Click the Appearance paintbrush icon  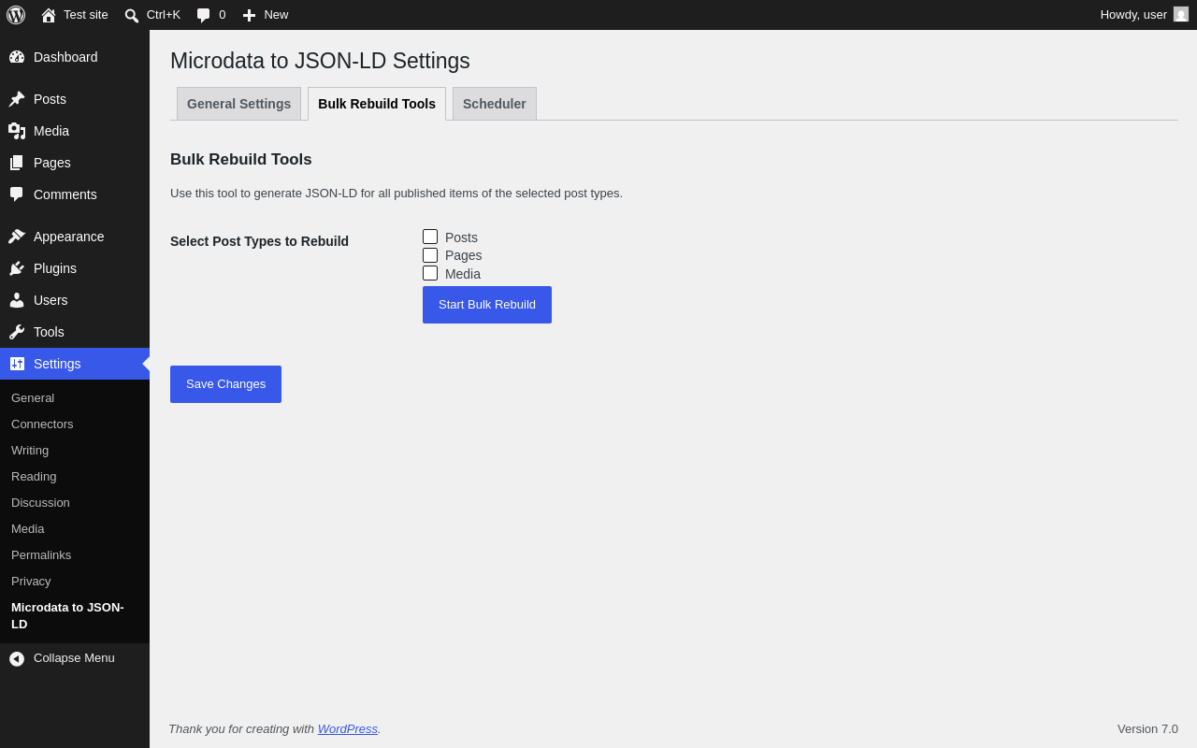click(x=17, y=237)
